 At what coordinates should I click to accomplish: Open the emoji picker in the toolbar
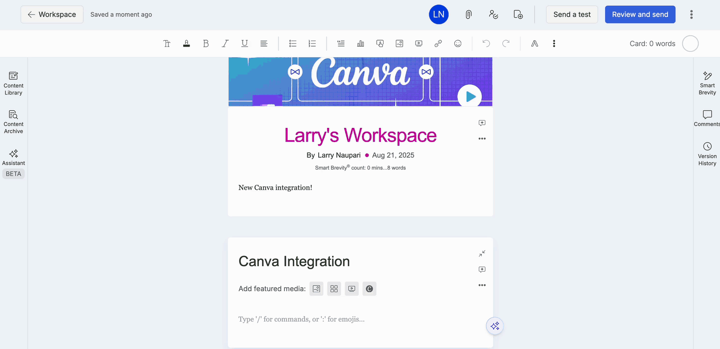(x=458, y=44)
